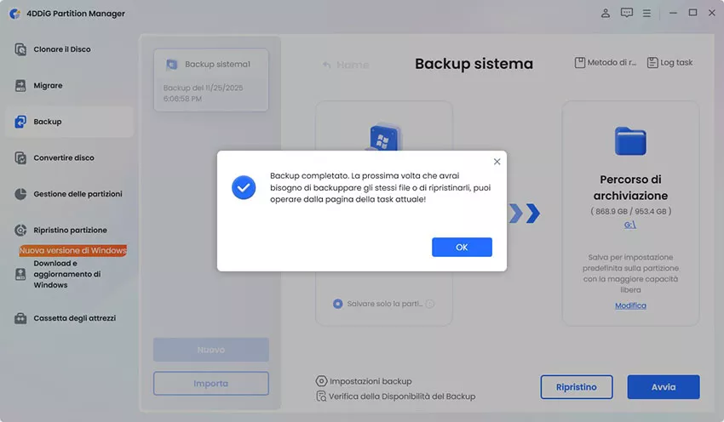Click the Log task icon
The height and width of the screenshot is (422, 724).
[x=652, y=62]
